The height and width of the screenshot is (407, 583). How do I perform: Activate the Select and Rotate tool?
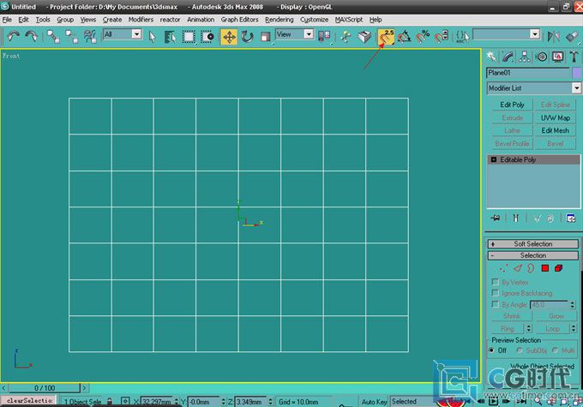pyautogui.click(x=247, y=36)
